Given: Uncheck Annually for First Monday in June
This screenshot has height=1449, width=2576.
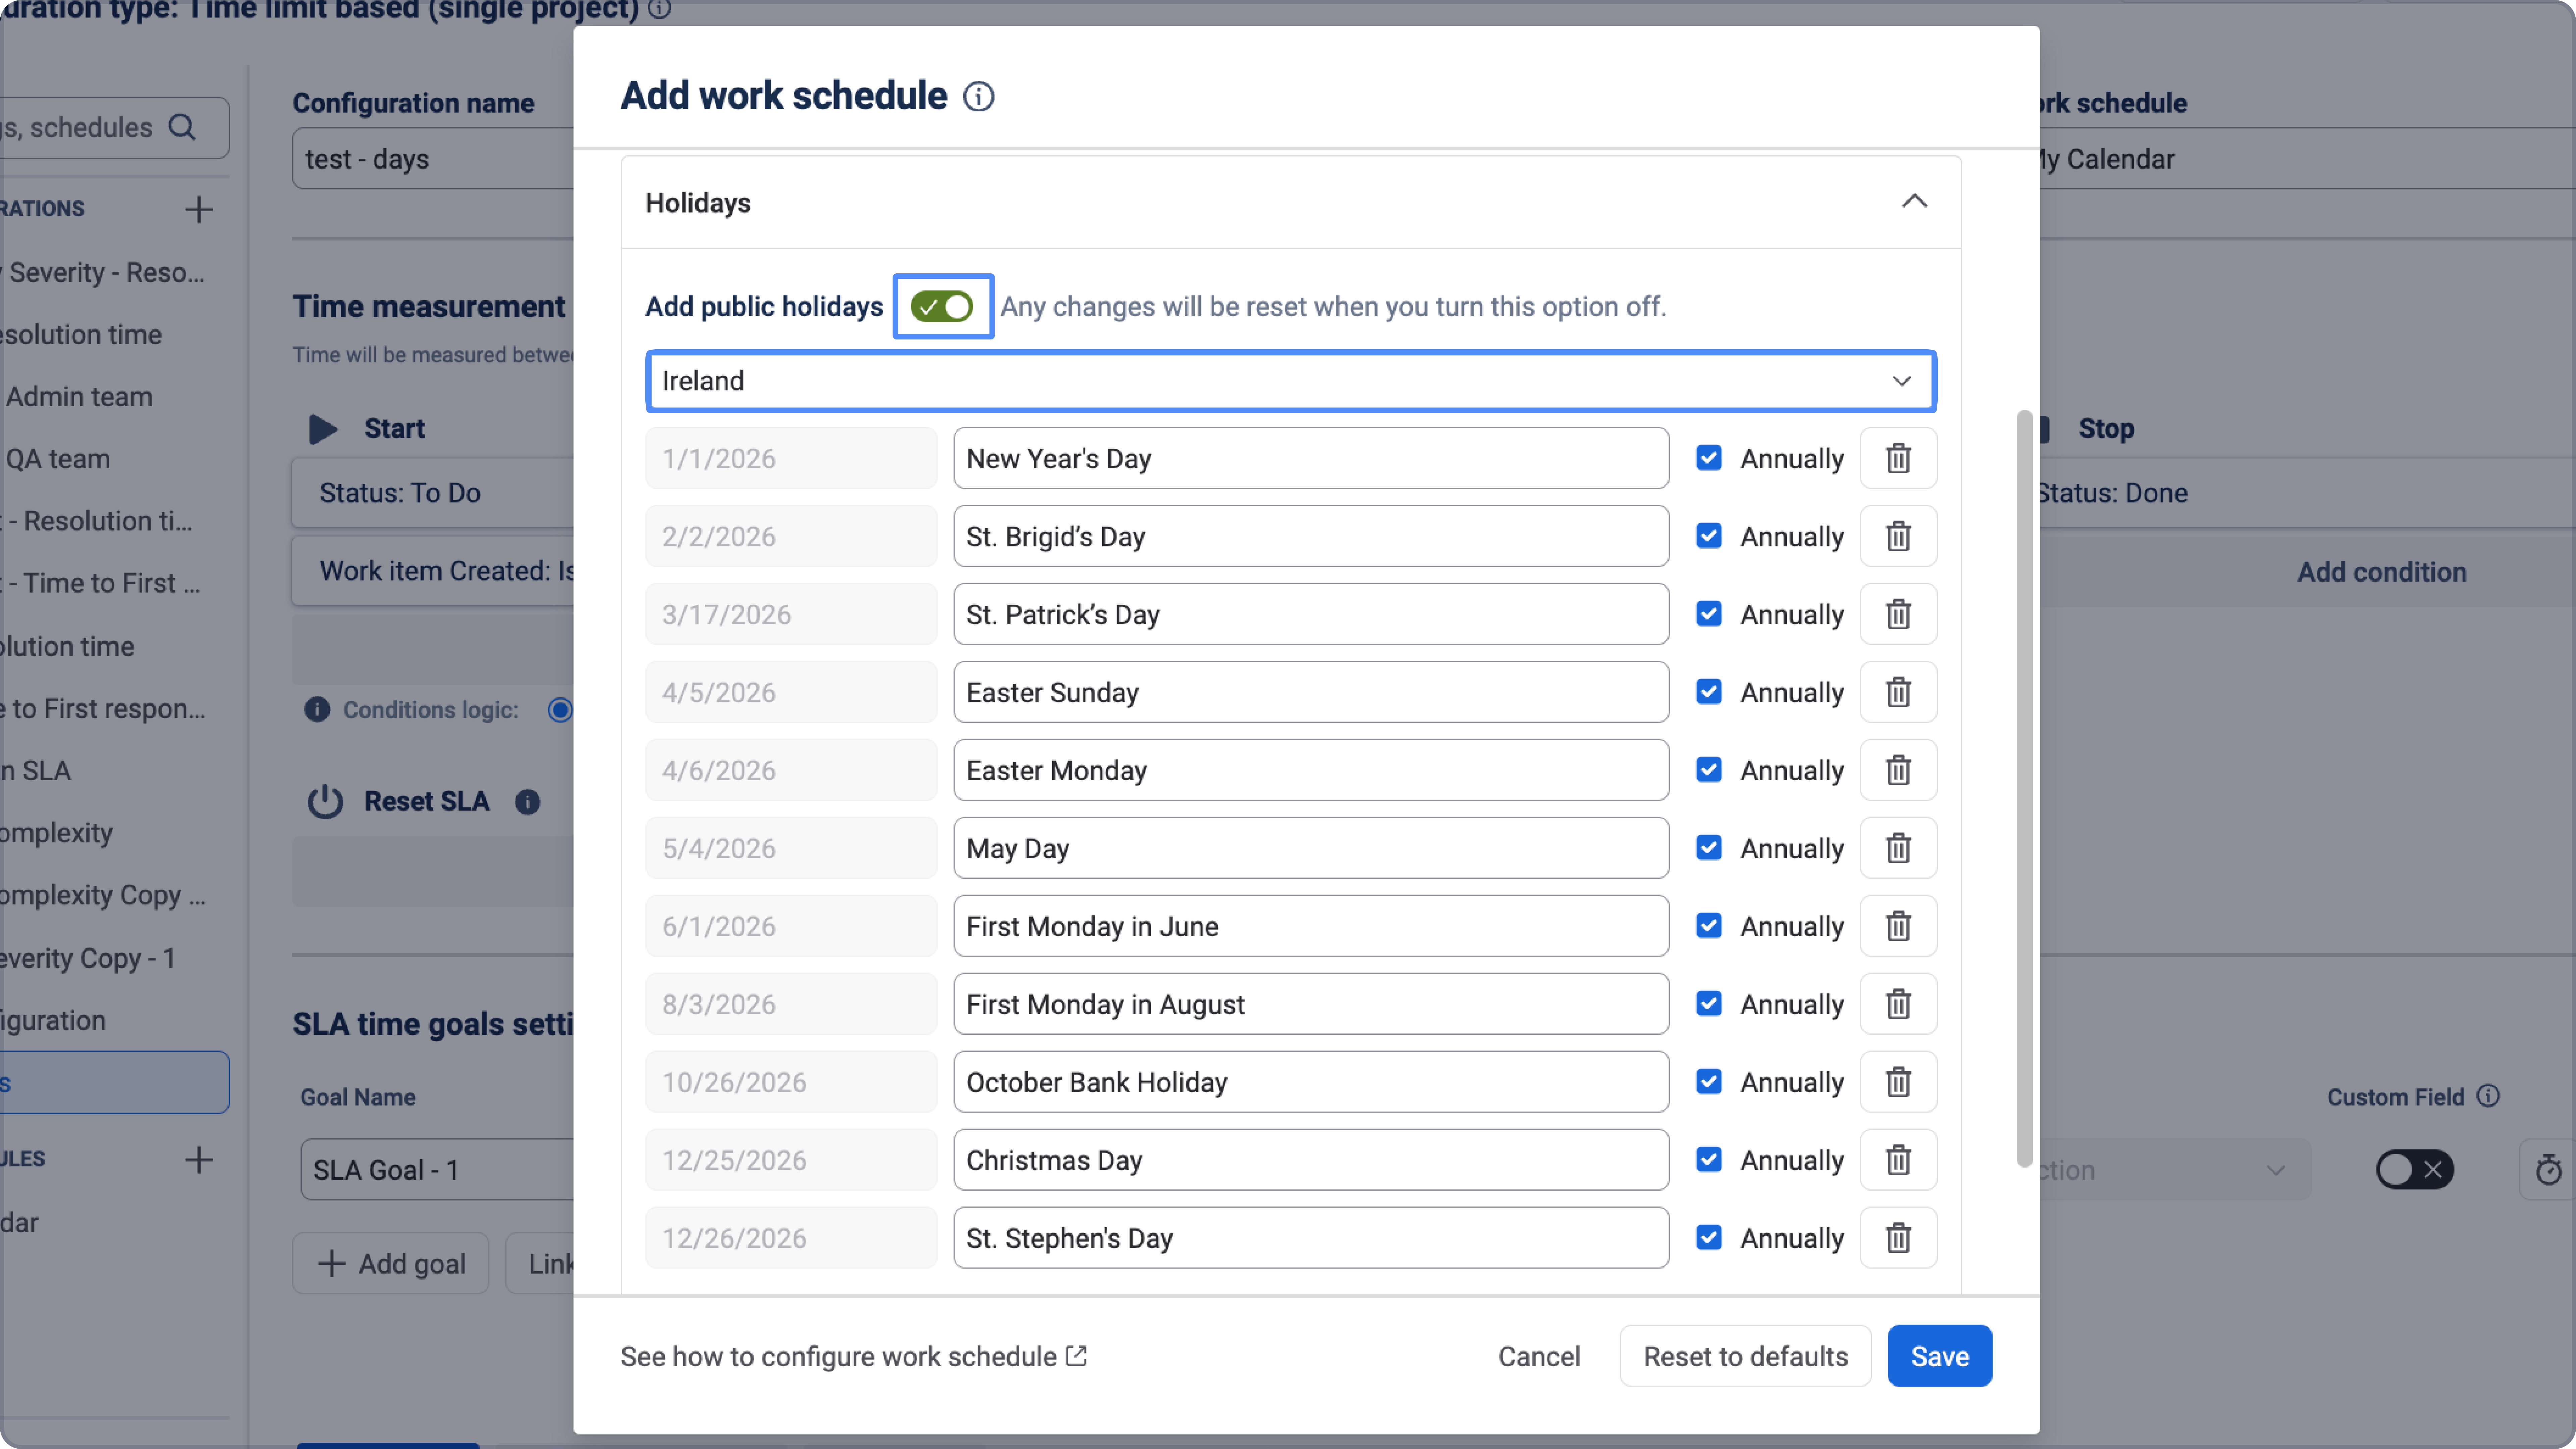Looking at the screenshot, I should pyautogui.click(x=1709, y=926).
